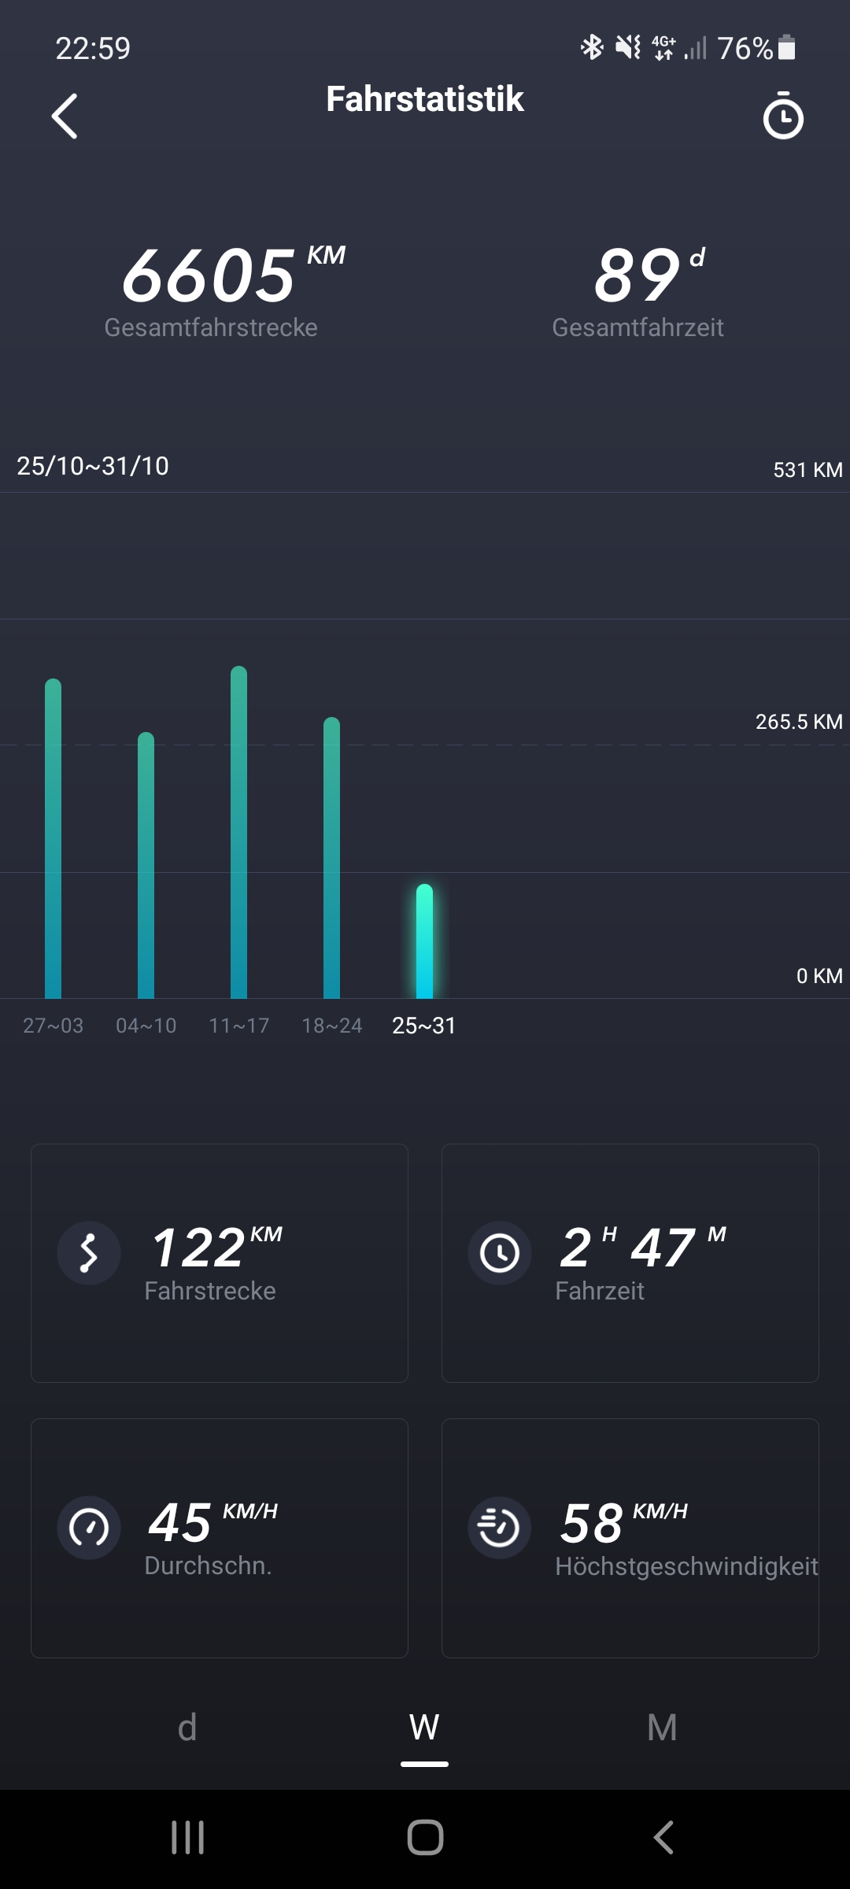
Task: Switch to monthly 'M' tab
Action: tap(662, 1728)
